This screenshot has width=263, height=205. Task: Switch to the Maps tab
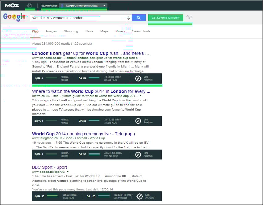(x=104, y=31)
